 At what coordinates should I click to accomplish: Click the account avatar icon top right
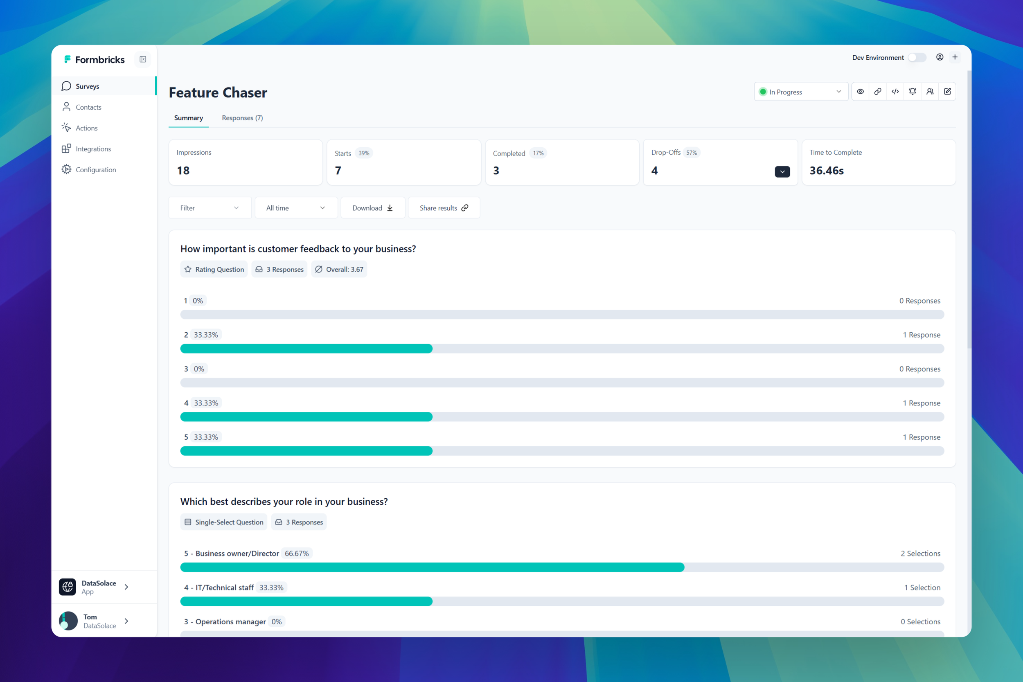tap(940, 57)
